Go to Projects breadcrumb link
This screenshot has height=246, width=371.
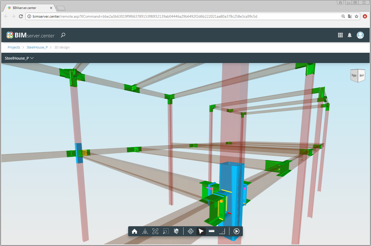[14, 47]
